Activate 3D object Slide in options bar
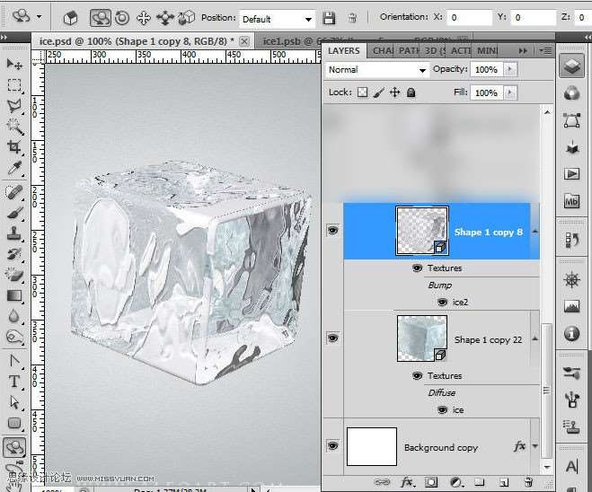This screenshot has height=492, width=592. (165, 18)
